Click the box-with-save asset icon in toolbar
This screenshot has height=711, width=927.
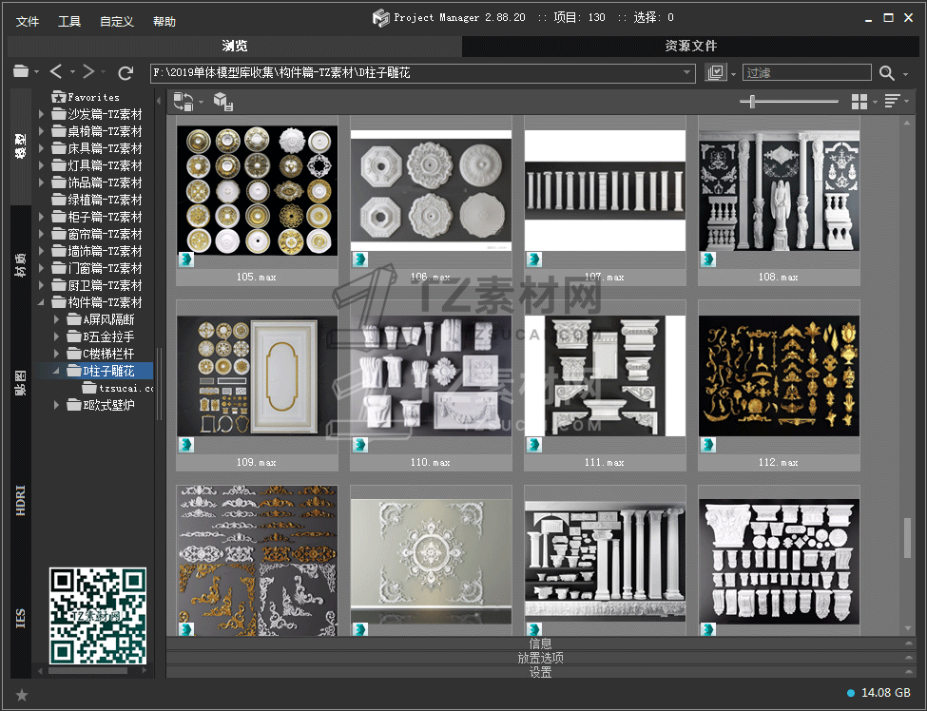coord(222,102)
